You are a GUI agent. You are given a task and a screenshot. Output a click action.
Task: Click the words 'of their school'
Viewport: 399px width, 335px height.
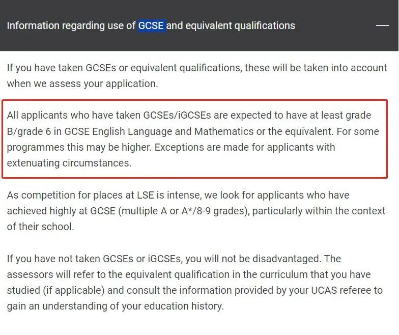click(40, 227)
